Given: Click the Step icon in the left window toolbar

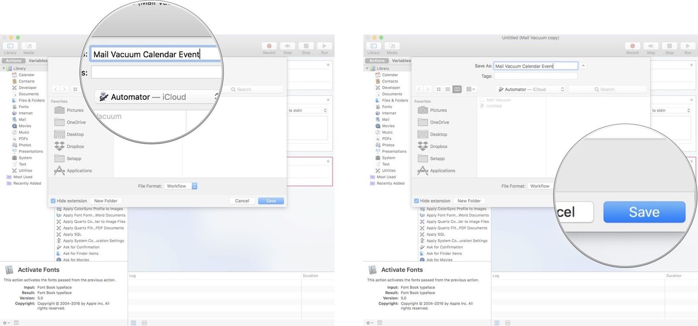Looking at the screenshot, I should coord(287,46).
